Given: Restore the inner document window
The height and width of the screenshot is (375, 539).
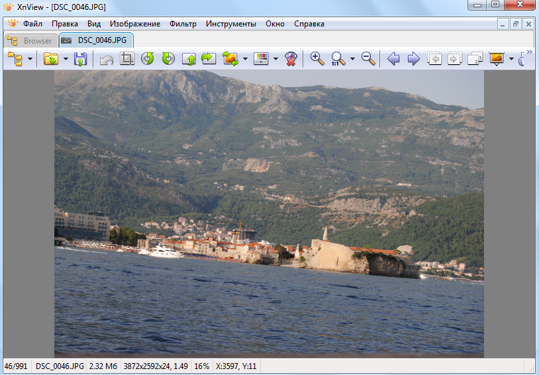Looking at the screenshot, I should pos(516,24).
